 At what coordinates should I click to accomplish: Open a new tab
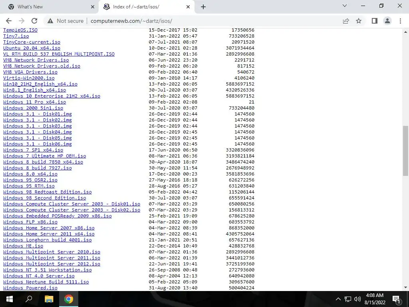(203, 7)
